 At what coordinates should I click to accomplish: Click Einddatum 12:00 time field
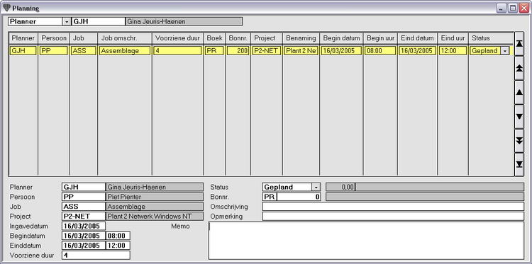pos(118,246)
